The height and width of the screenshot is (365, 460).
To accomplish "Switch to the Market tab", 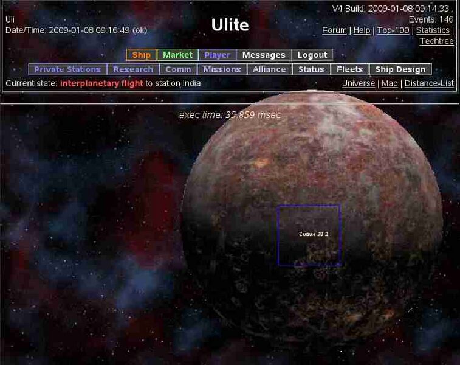I will [x=177, y=55].
